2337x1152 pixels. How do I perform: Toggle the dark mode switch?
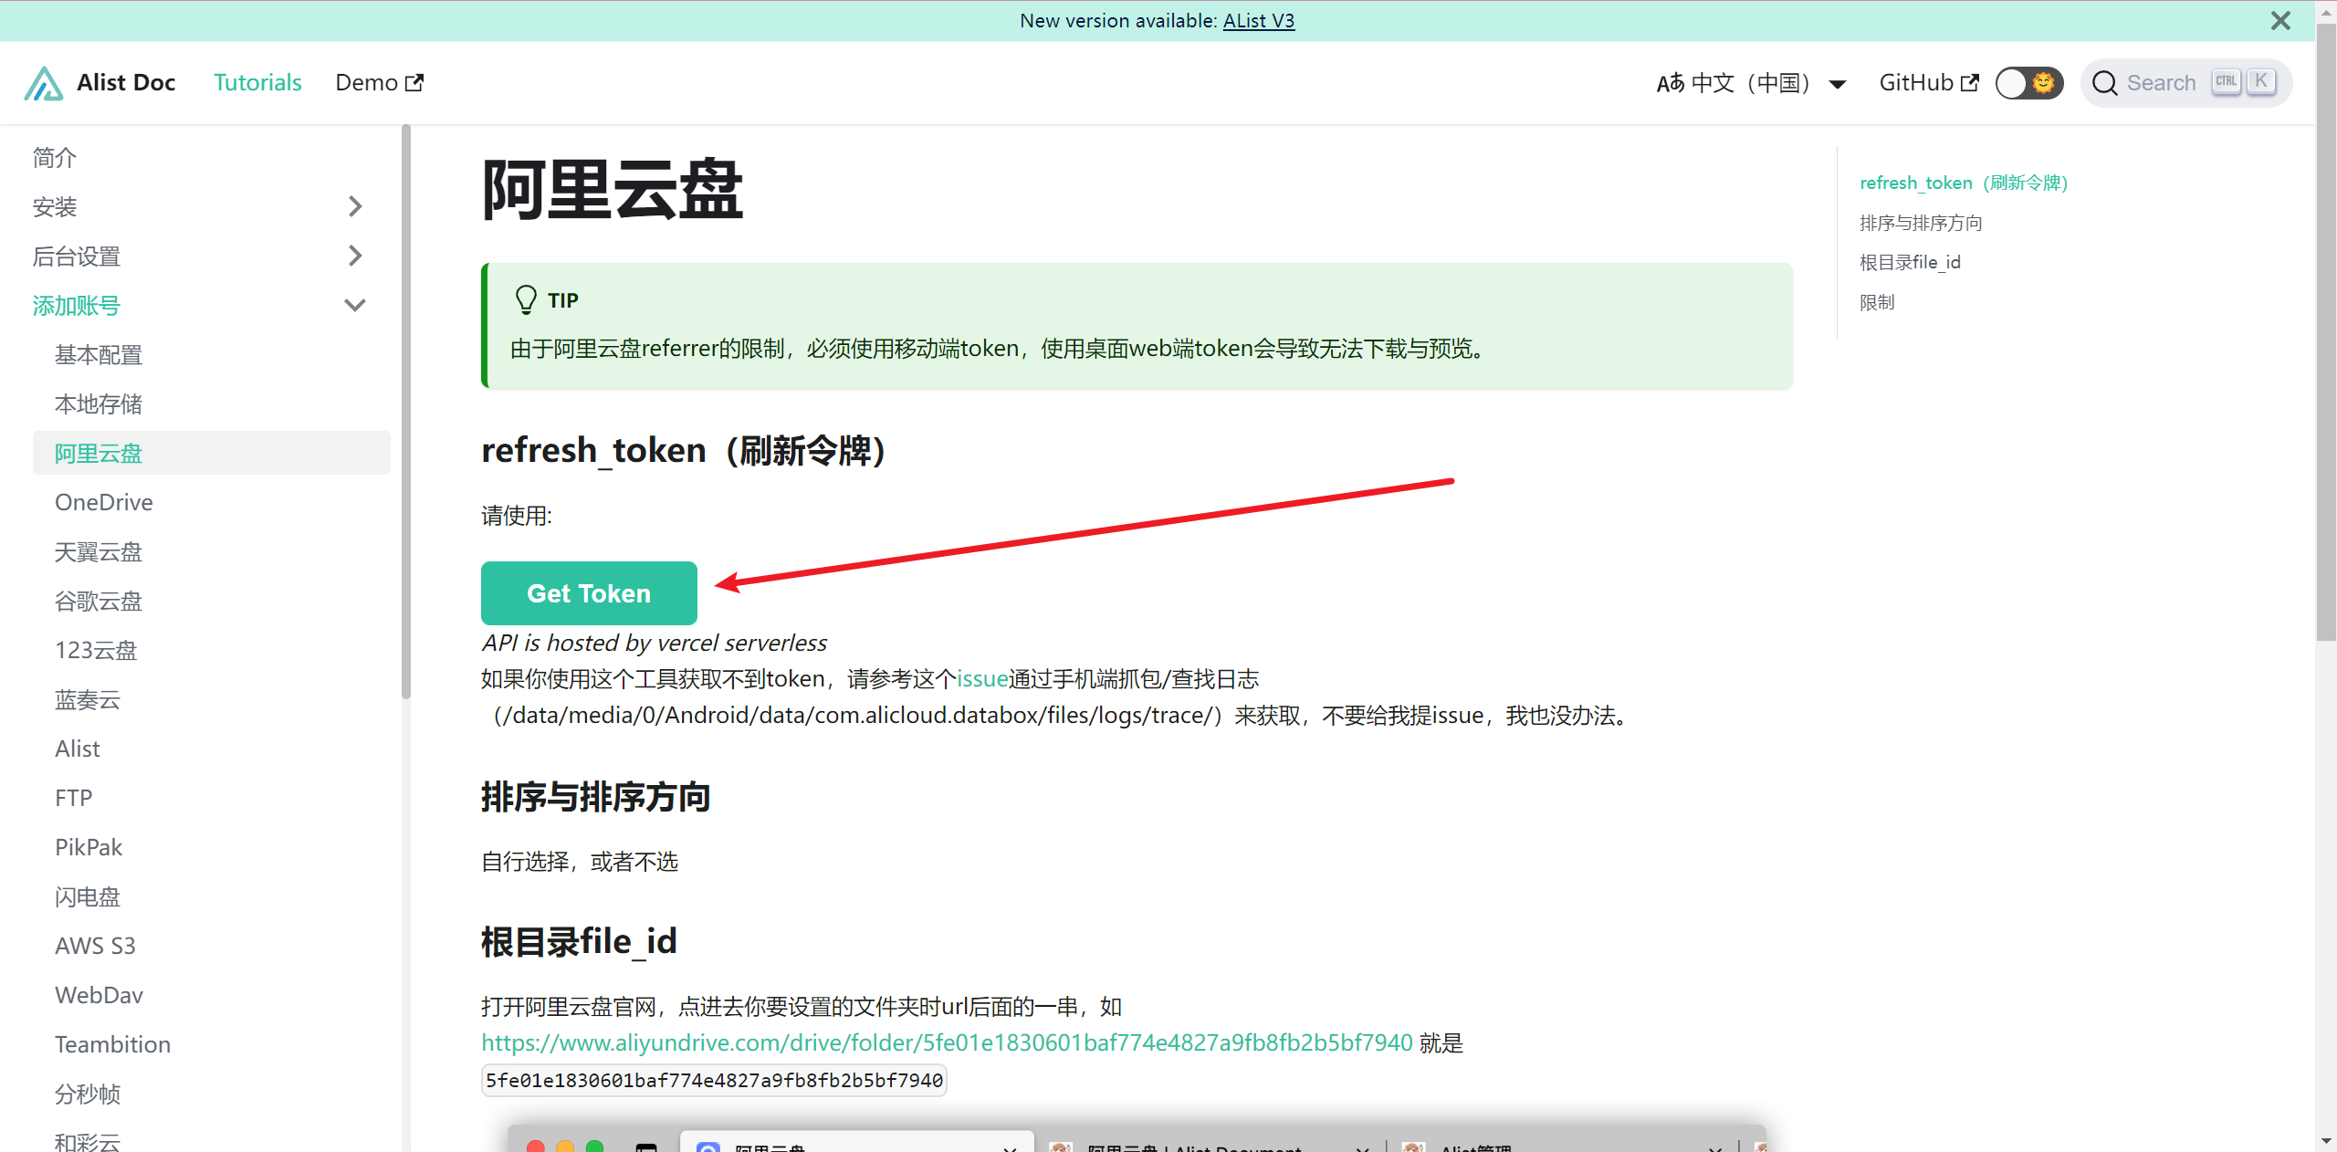pyautogui.click(x=2028, y=83)
